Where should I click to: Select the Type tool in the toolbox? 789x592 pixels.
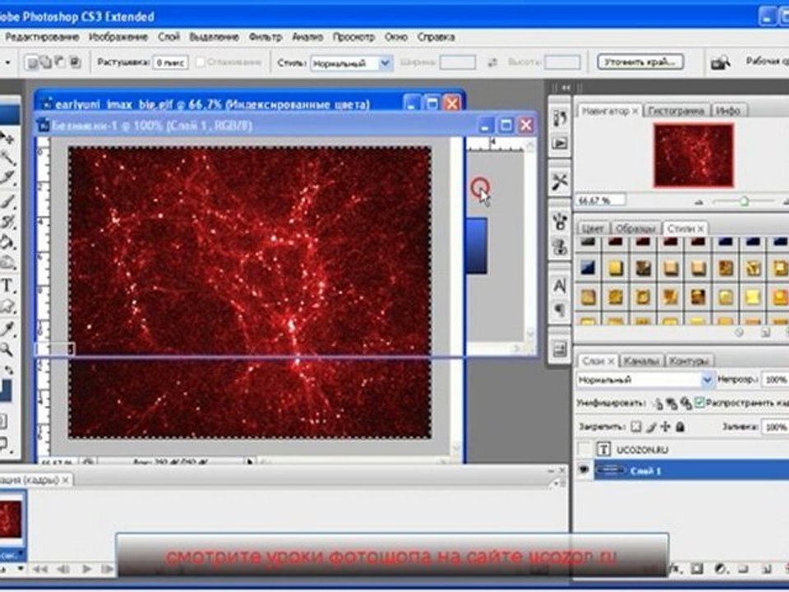pyautogui.click(x=8, y=286)
